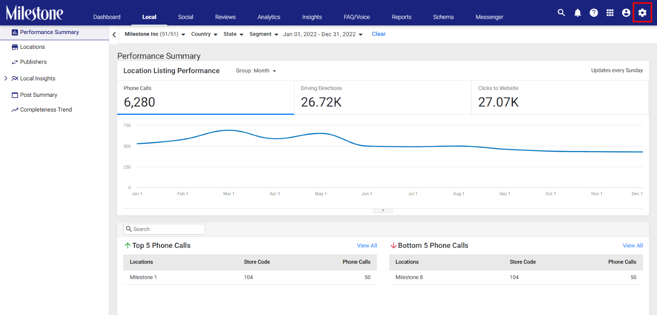Viewport: 657px width, 315px height.
Task: Open the help question mark icon
Action: point(594,13)
